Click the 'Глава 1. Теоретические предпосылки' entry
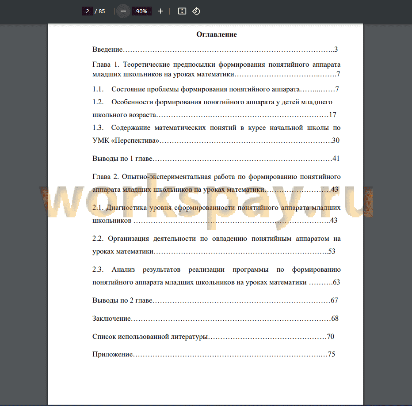This screenshot has height=406, width=412. click(x=217, y=69)
